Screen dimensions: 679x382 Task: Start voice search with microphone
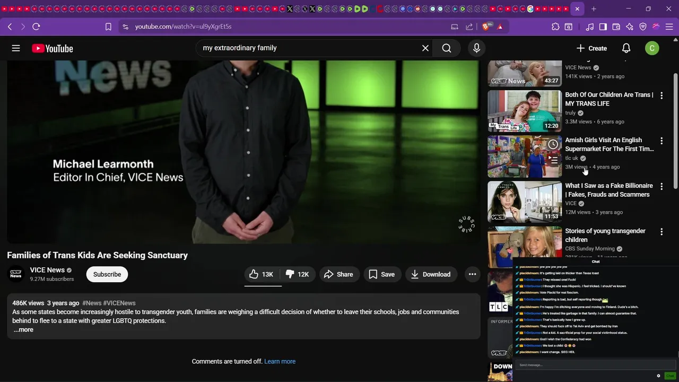click(x=476, y=48)
